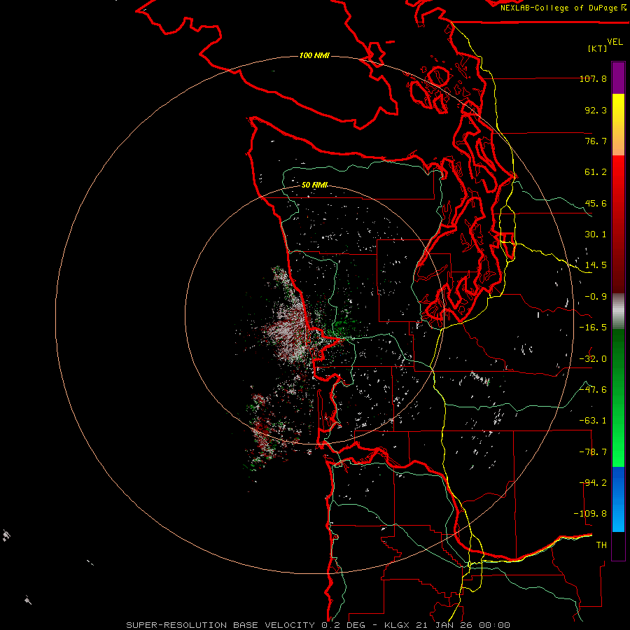630x630 pixels.
Task: Click the -0.9 velocity scale value
Action: click(596, 296)
